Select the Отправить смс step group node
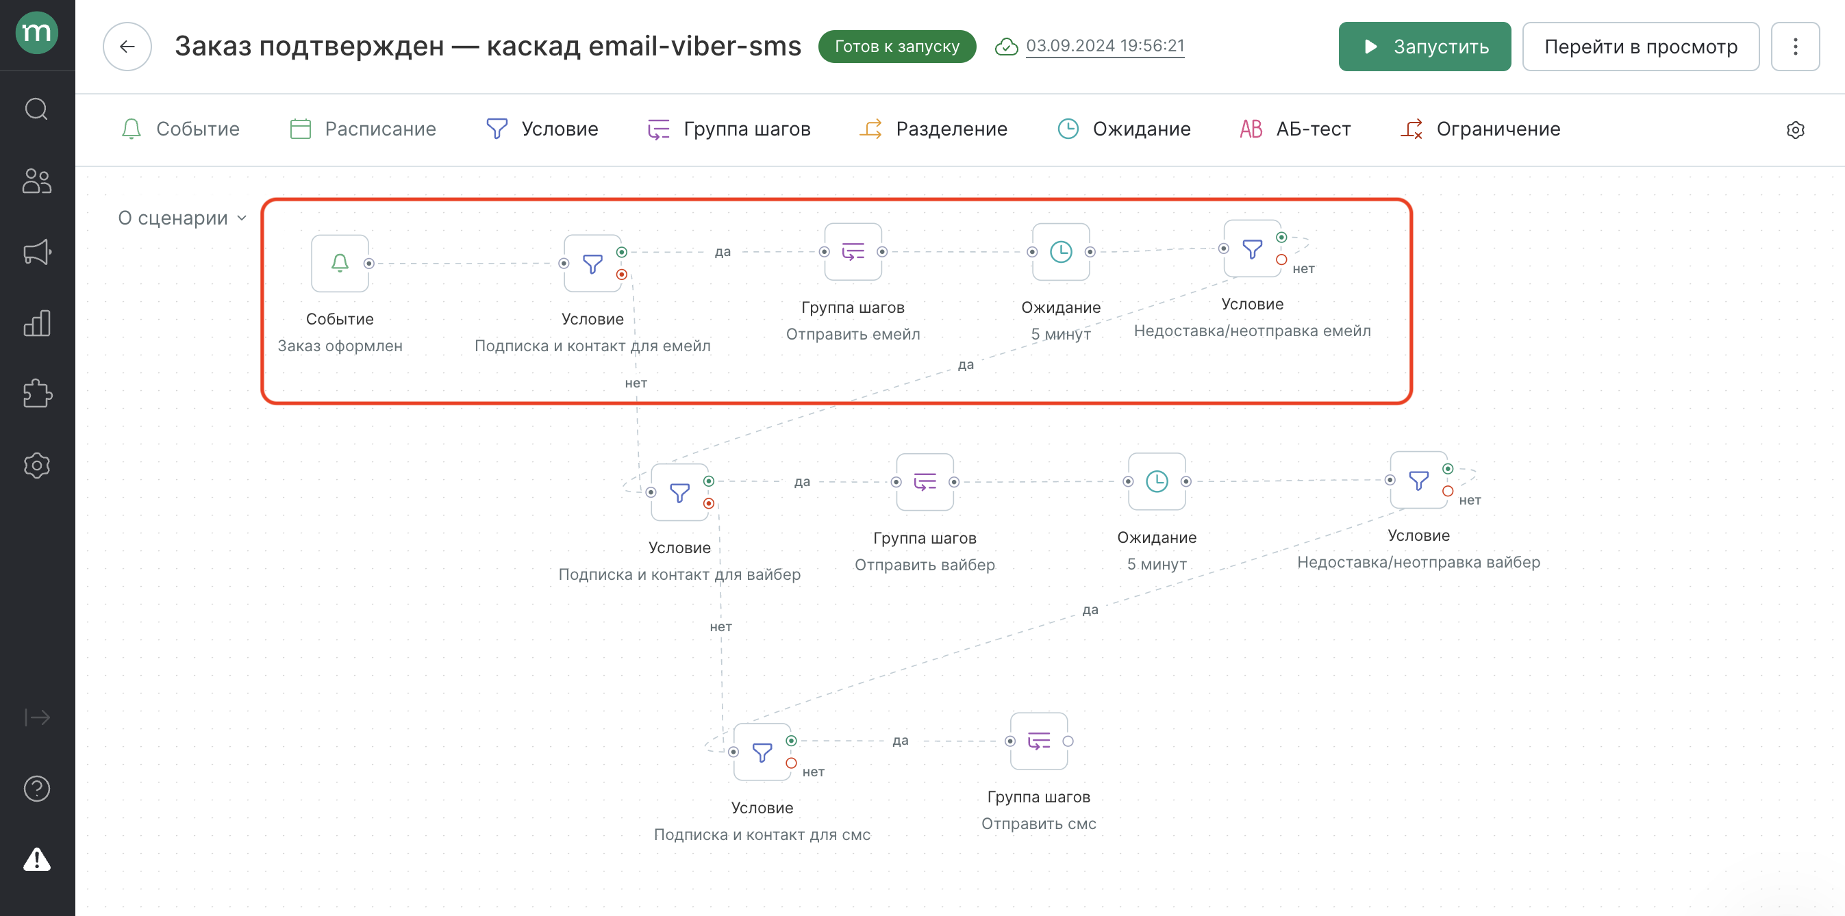The image size is (1845, 916). tap(1038, 741)
